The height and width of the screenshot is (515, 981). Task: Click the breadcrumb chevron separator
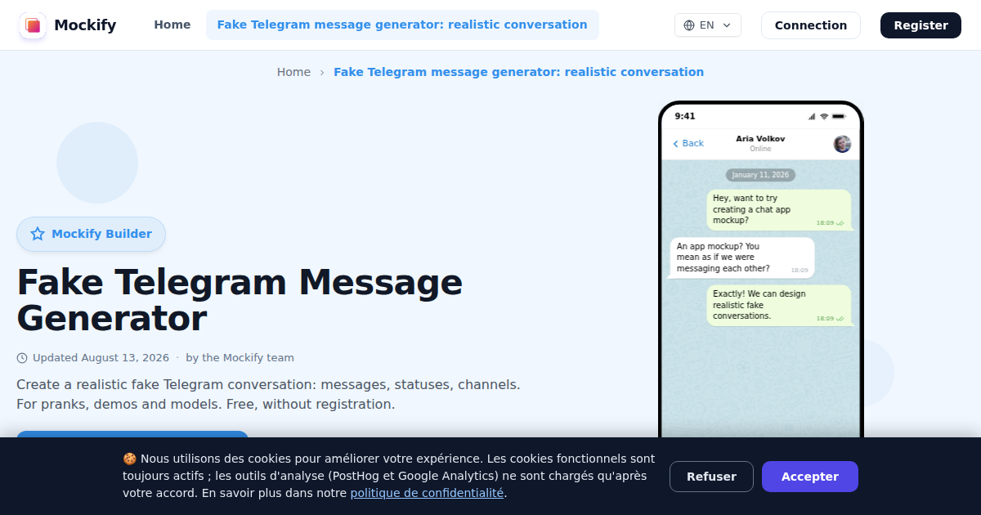point(322,72)
